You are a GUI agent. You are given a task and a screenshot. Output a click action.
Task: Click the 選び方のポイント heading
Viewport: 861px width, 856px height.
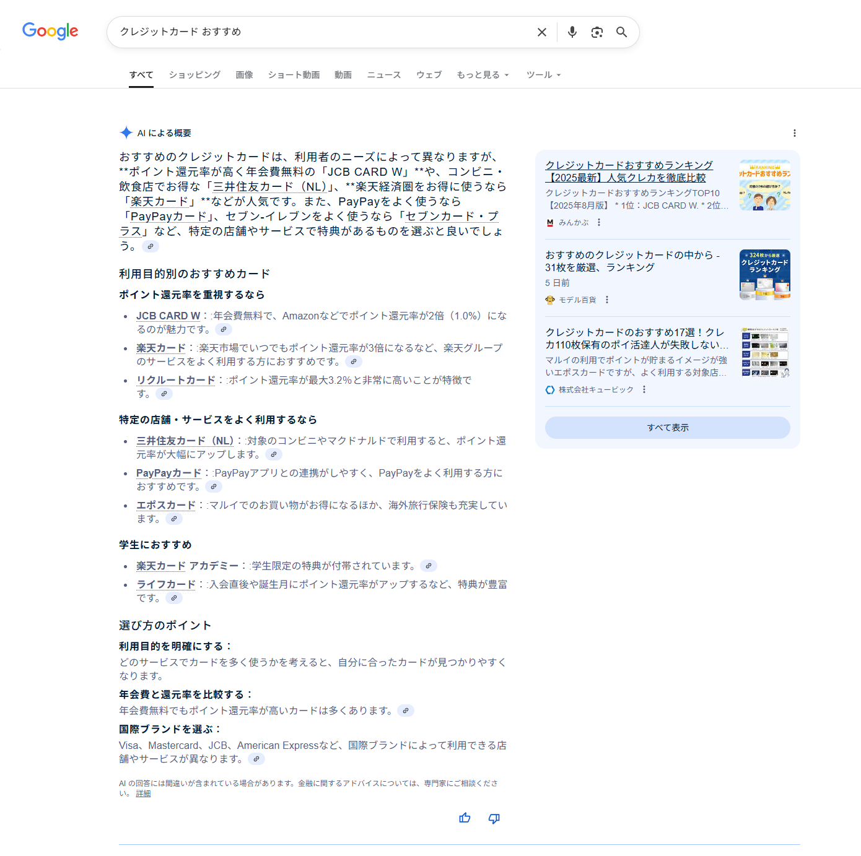165,625
